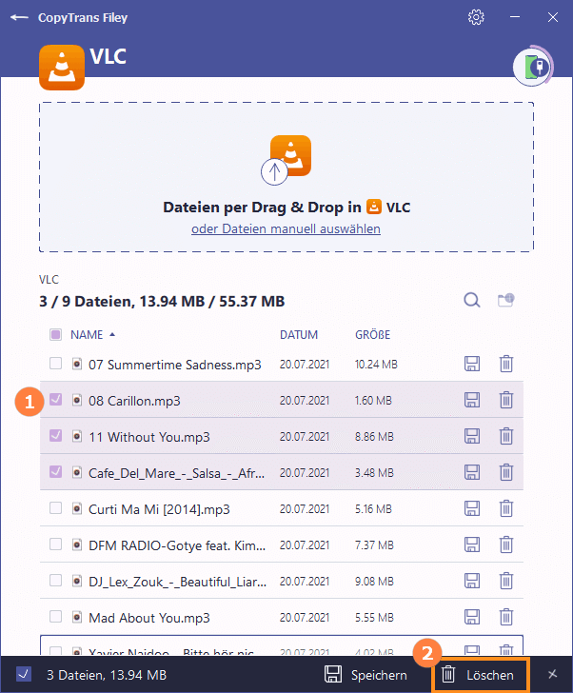Dismiss the bottom selection bar with X

(x=552, y=674)
